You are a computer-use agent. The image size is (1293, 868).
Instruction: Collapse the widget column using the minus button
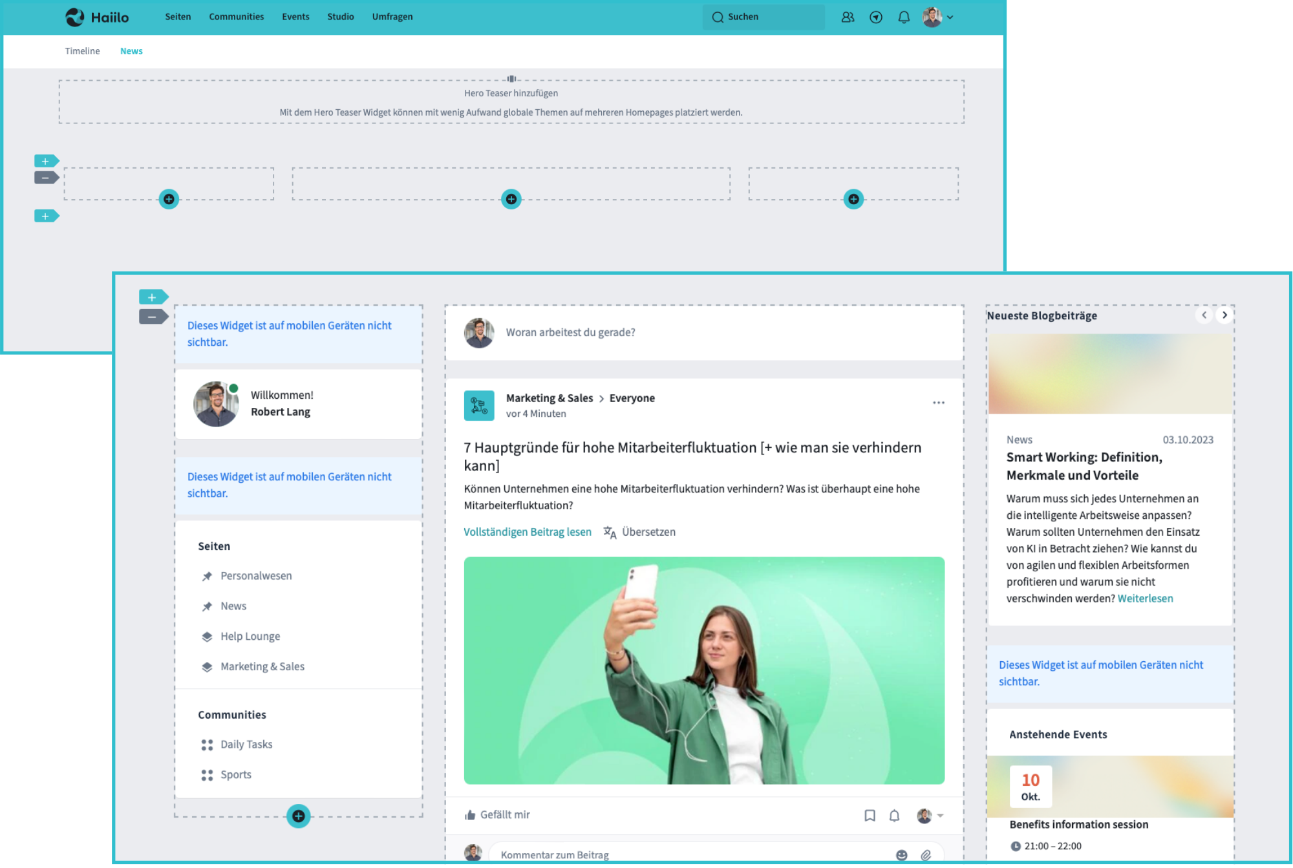(152, 316)
